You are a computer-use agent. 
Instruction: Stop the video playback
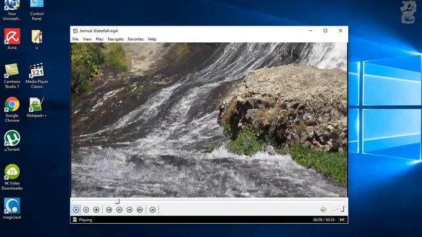[x=96, y=209]
